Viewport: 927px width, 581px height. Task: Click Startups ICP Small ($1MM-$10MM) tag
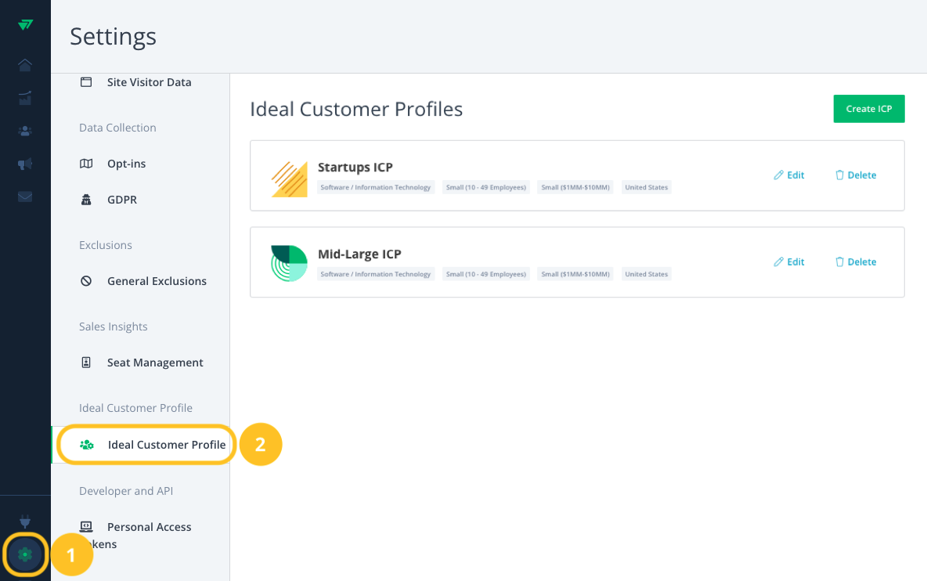[x=575, y=187]
